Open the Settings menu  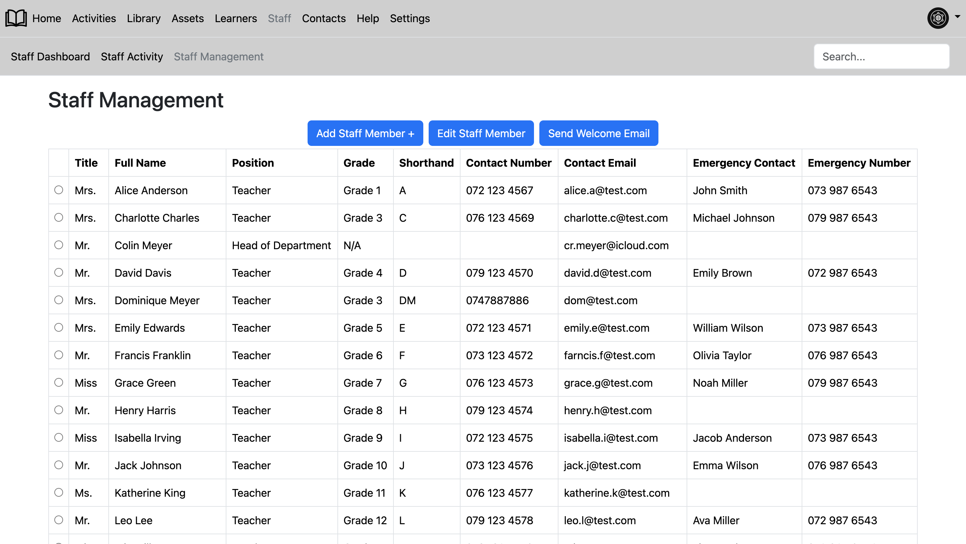(410, 18)
